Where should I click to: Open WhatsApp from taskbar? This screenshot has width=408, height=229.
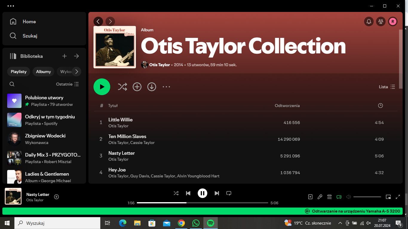tap(196, 223)
